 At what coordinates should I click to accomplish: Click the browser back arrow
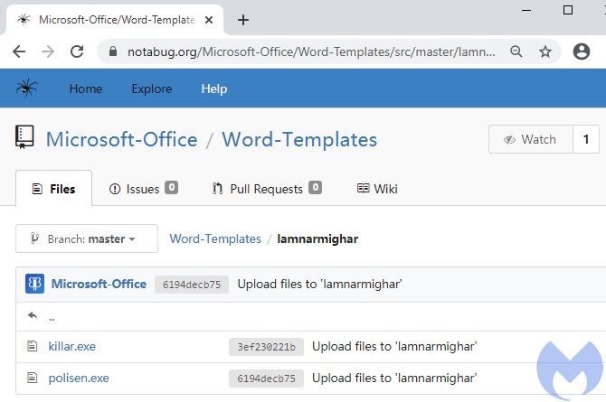pyautogui.click(x=19, y=51)
